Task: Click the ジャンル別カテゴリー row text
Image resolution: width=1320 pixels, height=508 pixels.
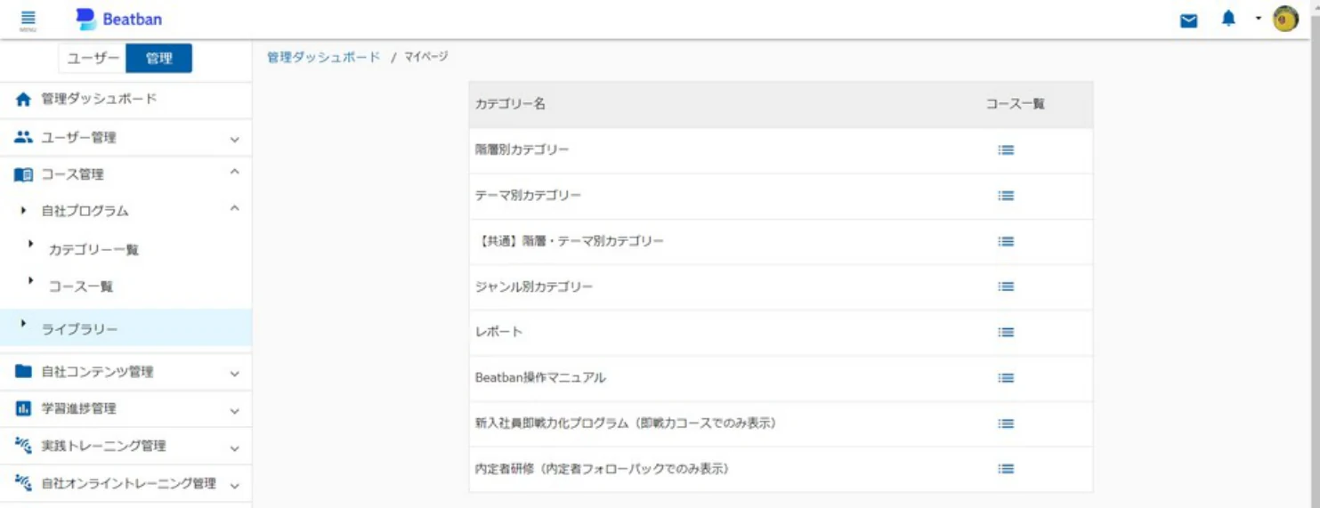Action: (534, 286)
